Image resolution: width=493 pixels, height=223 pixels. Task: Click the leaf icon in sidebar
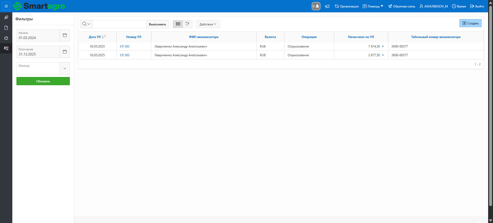(6, 17)
